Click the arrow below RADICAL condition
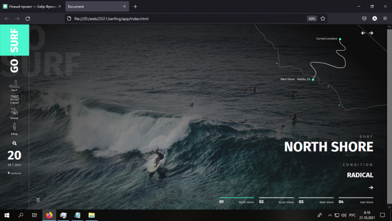The image size is (392, 221). click(371, 187)
